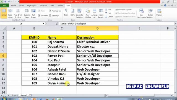Screen dimensions: 177x100
Task: Click Zoom to Selection
Action: tap(79, 13)
